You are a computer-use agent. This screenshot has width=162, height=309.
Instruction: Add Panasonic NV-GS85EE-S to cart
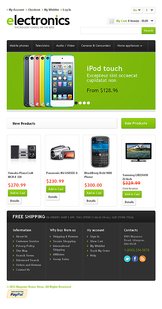coord(56,189)
